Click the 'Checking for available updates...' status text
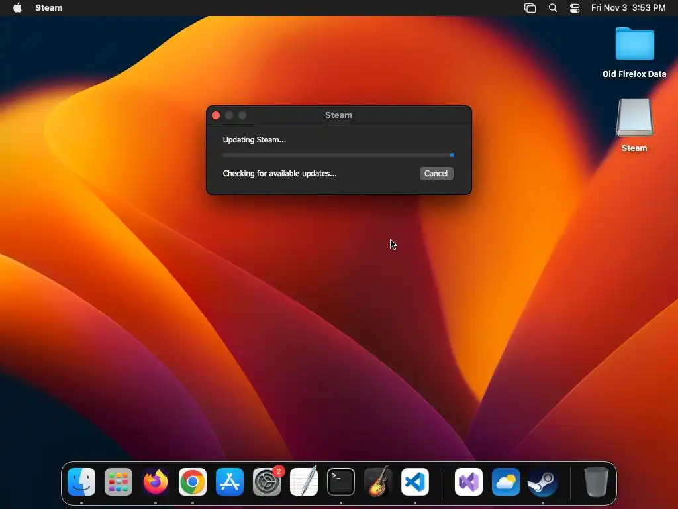Viewport: 678px width, 509px height. tap(279, 174)
